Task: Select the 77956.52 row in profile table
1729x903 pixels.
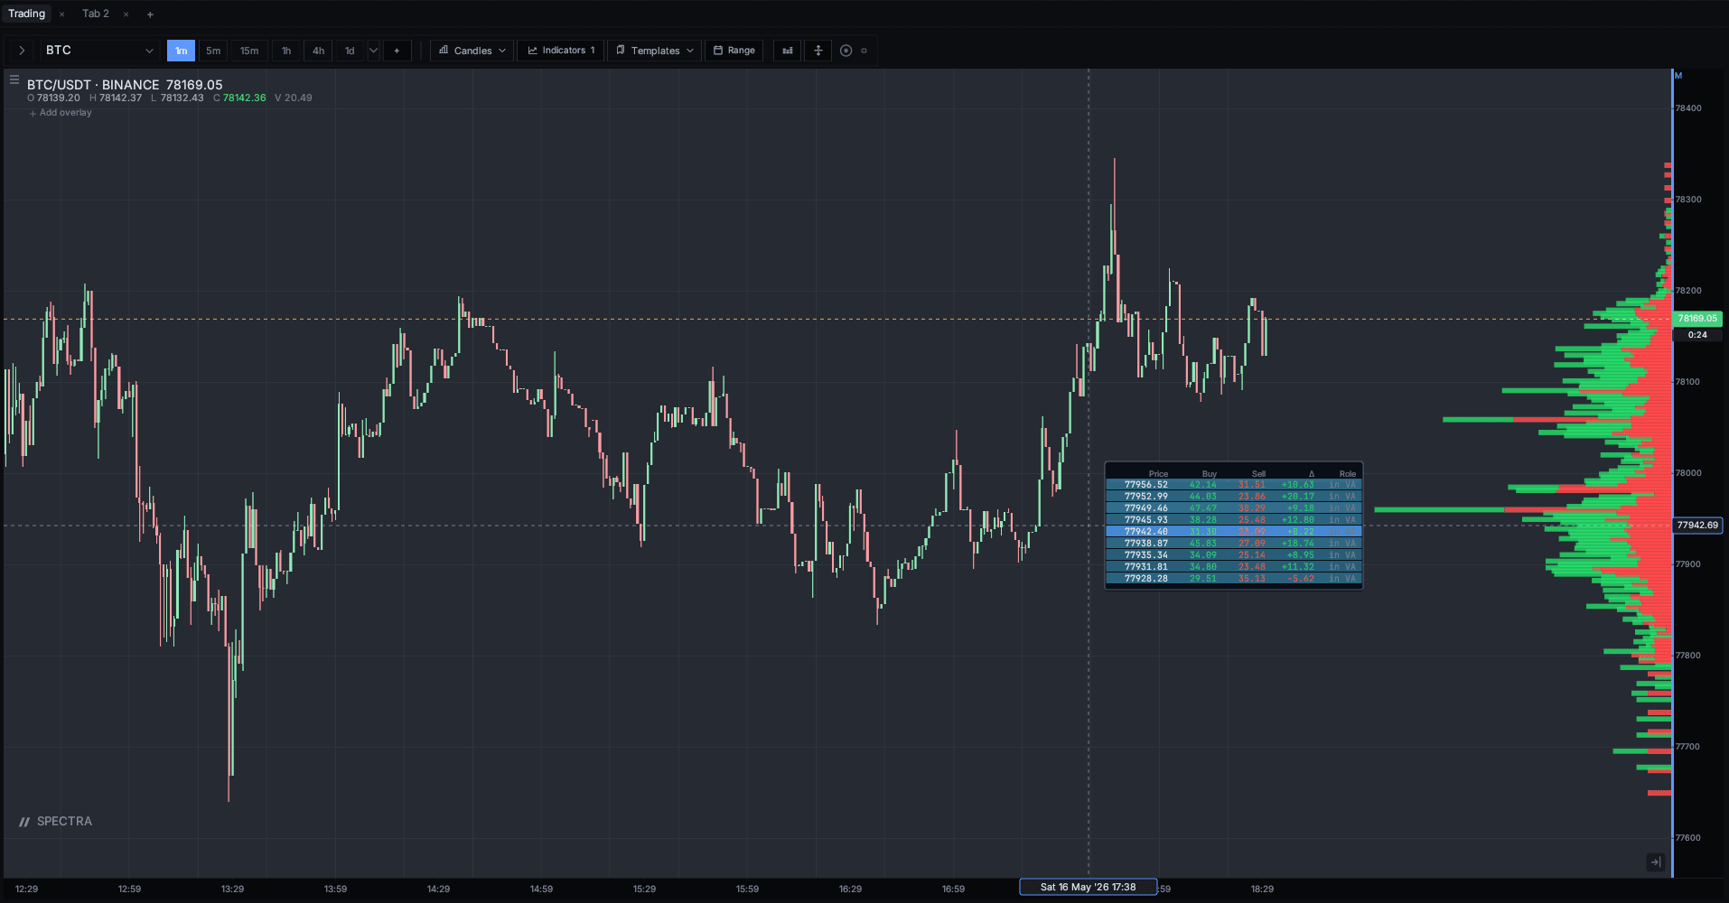Action: pyautogui.click(x=1233, y=485)
